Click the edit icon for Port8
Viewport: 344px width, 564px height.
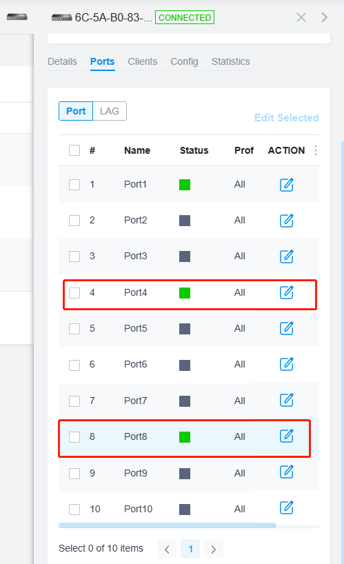click(287, 436)
